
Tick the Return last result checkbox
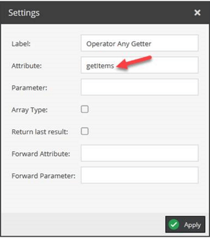[85, 132]
